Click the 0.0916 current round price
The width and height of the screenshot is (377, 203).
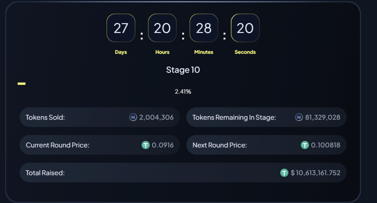point(162,145)
